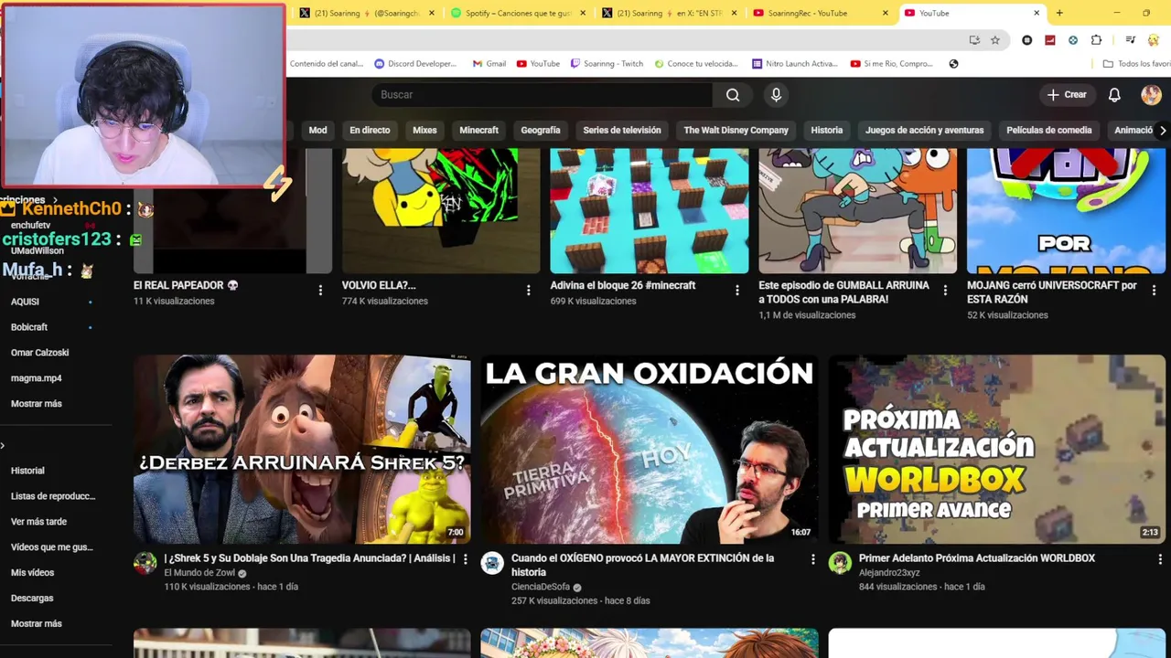This screenshot has height=658, width=1171.
Task: Open La Gran Oxidación thumbnail
Action: tap(650, 449)
